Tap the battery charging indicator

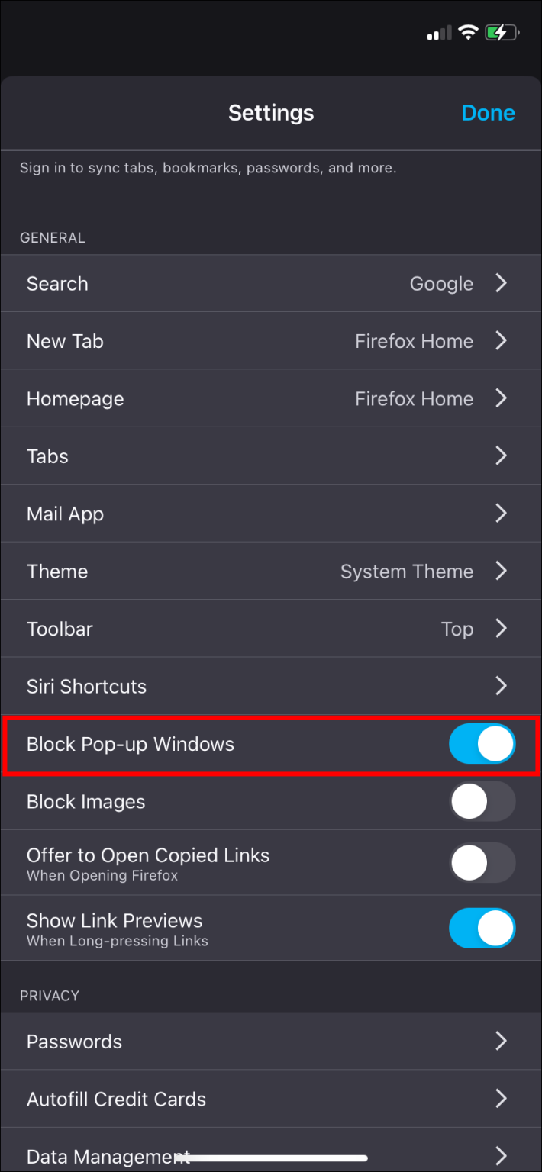tap(502, 33)
